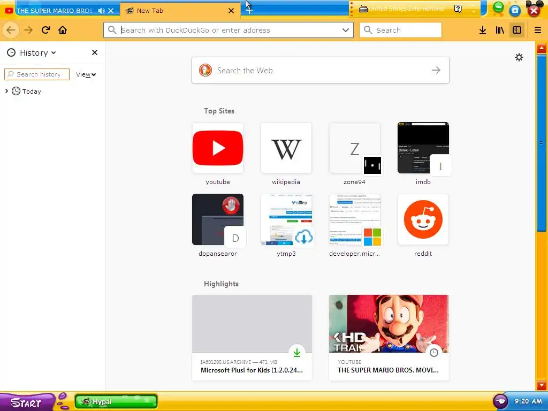Click the scrollbar down arrow

click(542, 385)
